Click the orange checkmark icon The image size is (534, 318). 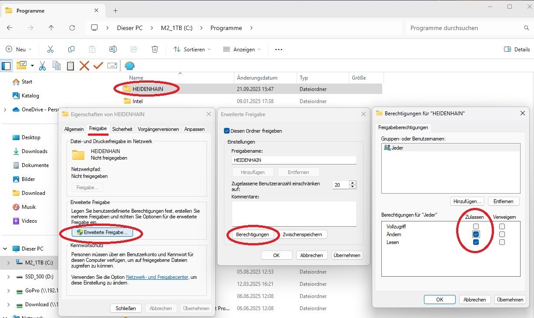pyautogui.click(x=98, y=65)
